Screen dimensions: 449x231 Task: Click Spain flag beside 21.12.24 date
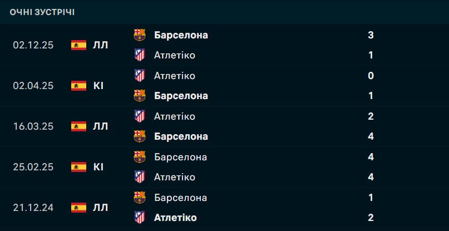tap(78, 208)
